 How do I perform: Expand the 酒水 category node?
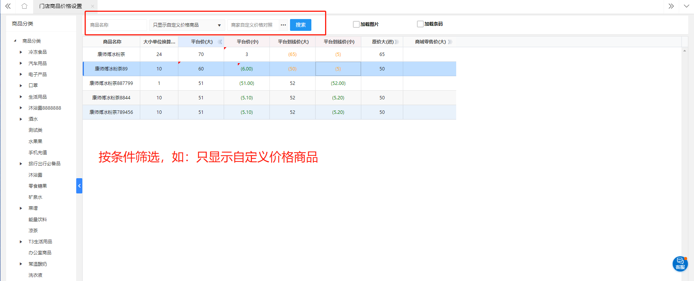[x=21, y=119]
